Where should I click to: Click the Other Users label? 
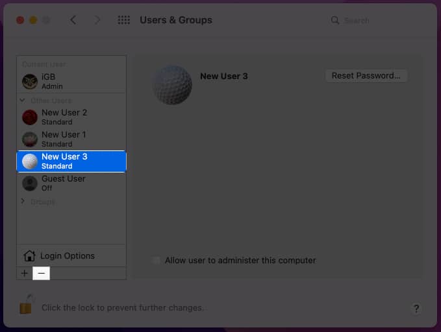51,101
